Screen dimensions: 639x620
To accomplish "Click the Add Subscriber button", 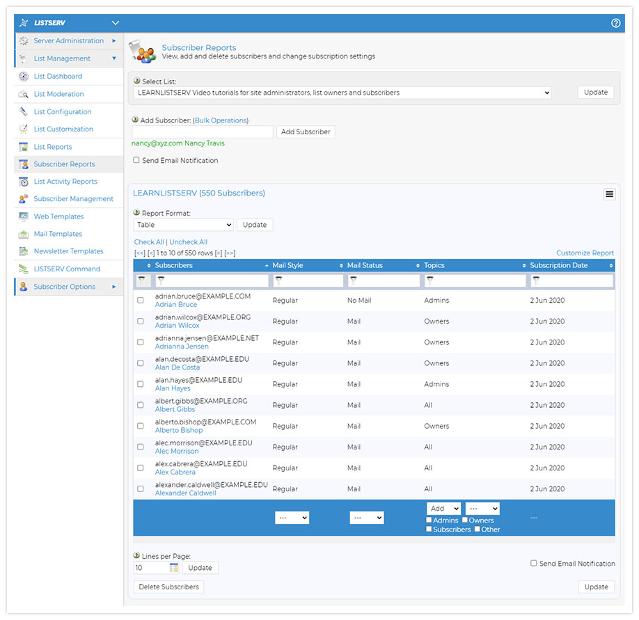I will click(306, 132).
